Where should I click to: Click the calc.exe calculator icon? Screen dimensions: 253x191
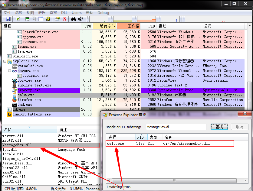coord(15,95)
